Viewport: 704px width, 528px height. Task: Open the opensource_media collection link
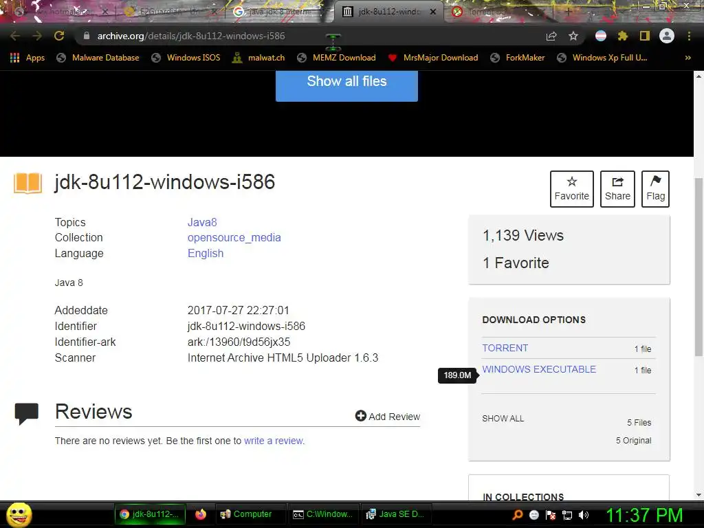pos(234,237)
